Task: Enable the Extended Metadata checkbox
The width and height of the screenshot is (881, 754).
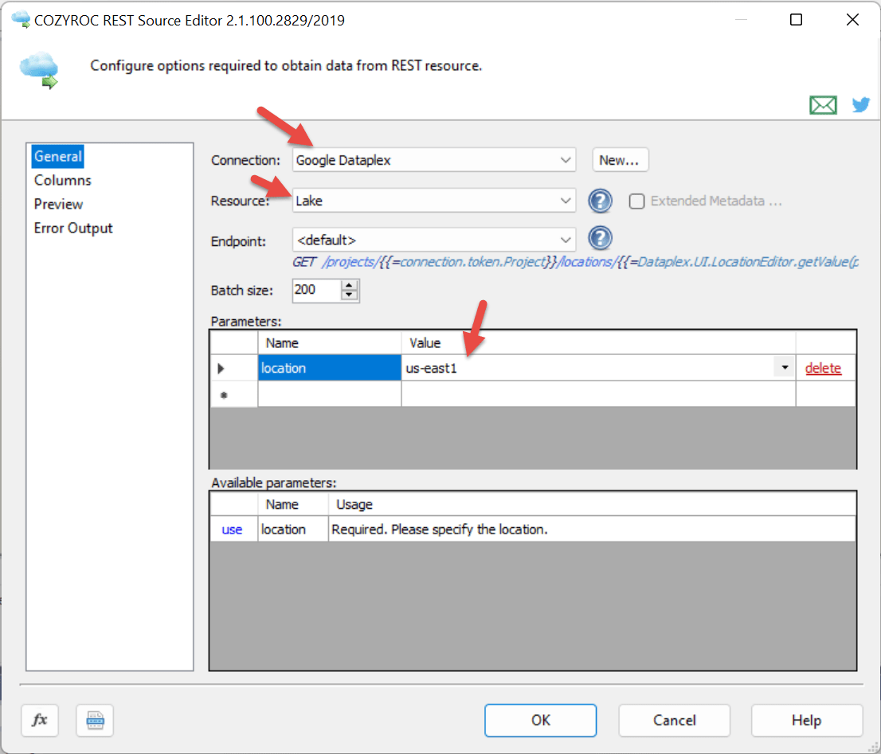Action: [636, 201]
